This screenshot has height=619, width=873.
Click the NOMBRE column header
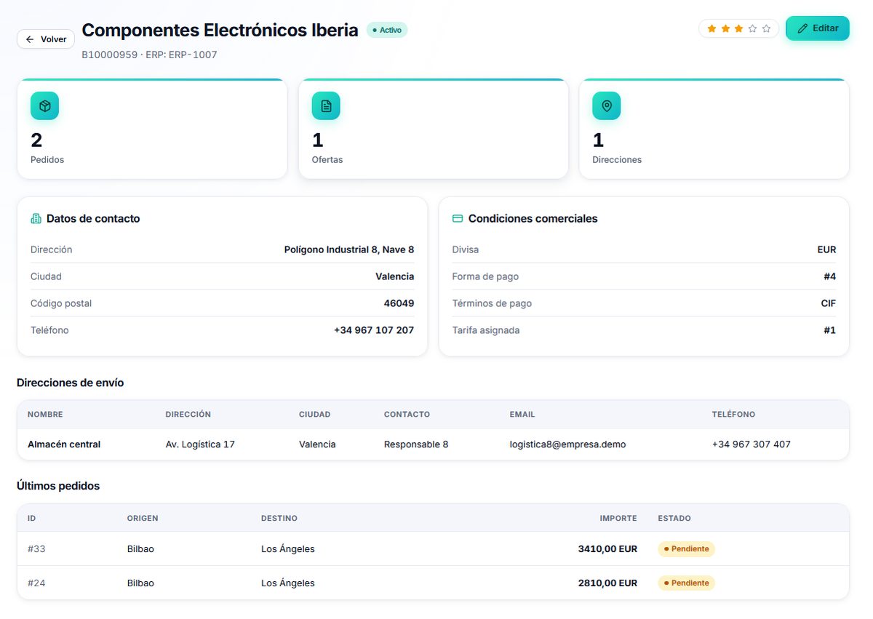click(x=45, y=415)
